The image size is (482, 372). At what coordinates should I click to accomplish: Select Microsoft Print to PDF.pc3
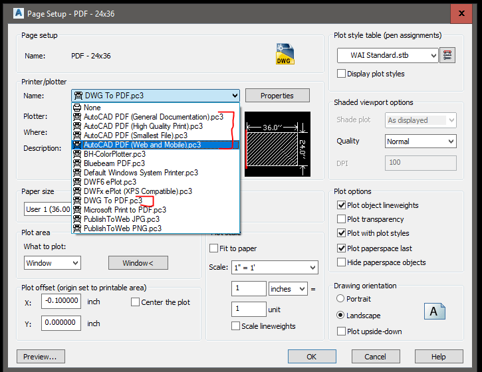[156, 210]
